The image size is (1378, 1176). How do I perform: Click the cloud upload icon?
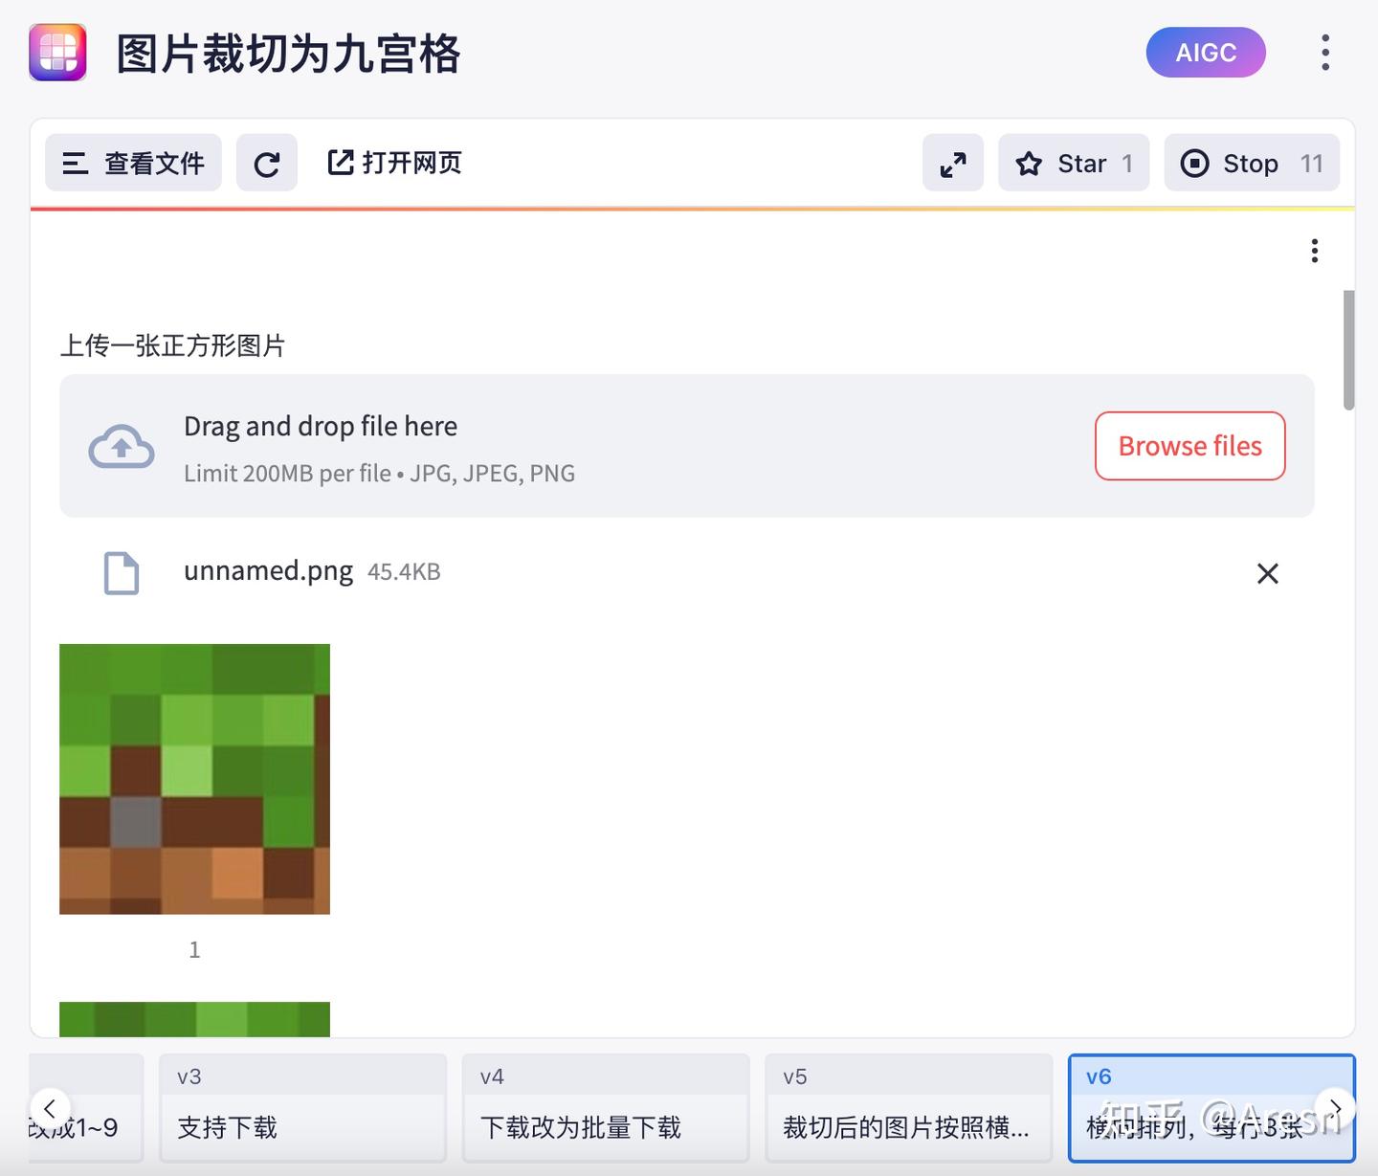pyautogui.click(x=121, y=446)
